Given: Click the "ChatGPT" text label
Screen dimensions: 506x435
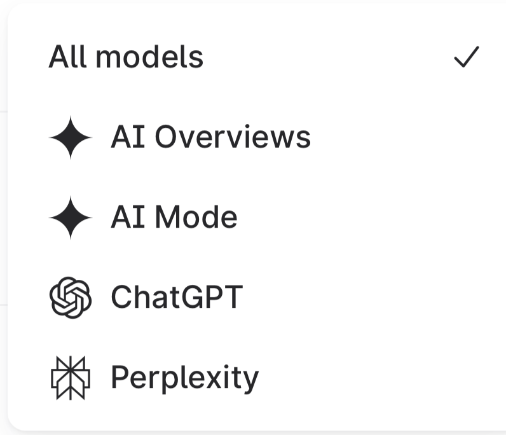Looking at the screenshot, I should coord(177,298).
